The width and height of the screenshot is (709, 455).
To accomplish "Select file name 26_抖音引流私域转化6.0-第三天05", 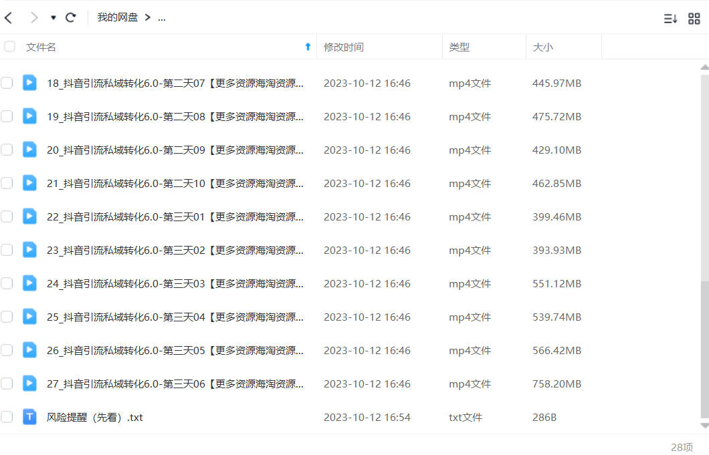I will pyautogui.click(x=175, y=351).
